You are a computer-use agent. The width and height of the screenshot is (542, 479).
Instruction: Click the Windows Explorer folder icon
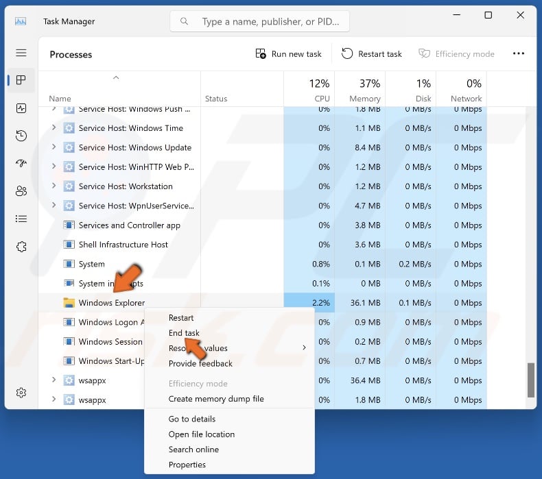(69, 303)
